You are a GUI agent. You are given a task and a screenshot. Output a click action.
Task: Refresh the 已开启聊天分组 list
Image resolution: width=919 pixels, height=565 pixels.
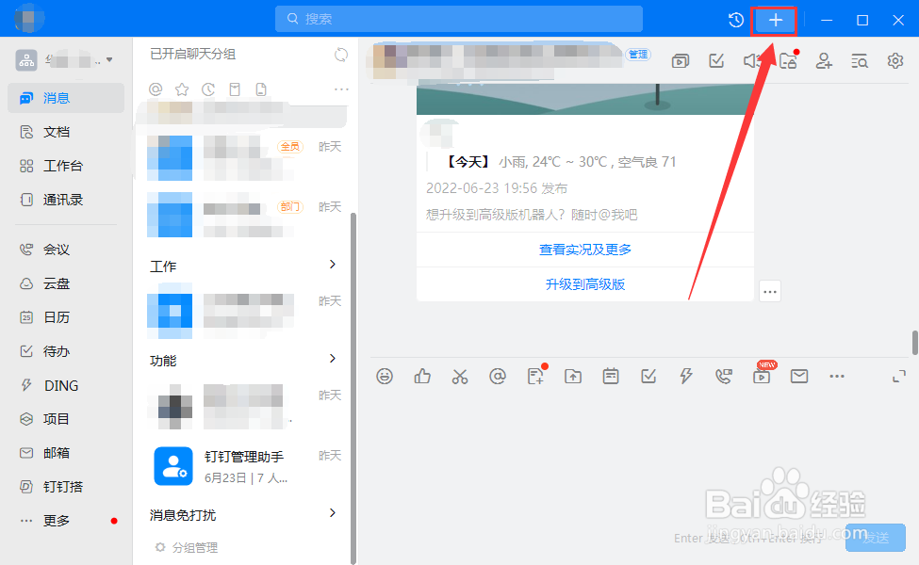(x=340, y=55)
